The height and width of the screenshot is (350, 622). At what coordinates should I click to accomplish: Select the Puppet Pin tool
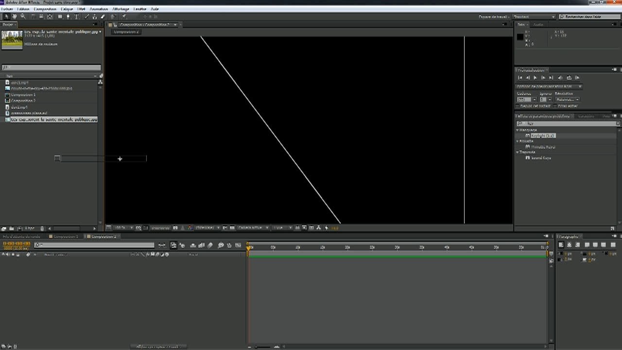pos(124,17)
